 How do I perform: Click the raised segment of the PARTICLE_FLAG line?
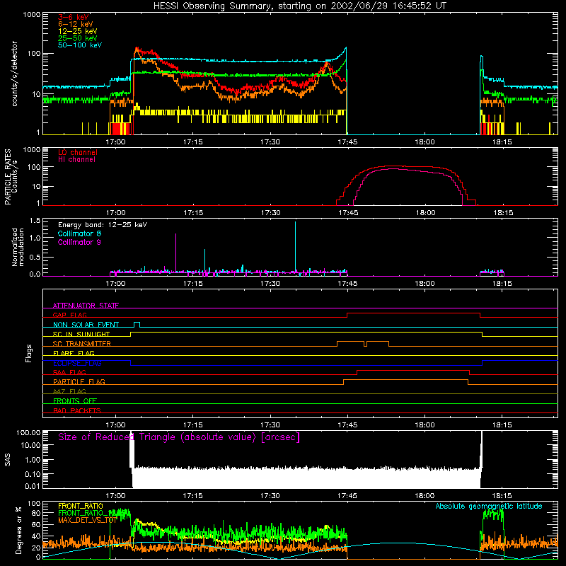[x=405, y=380]
